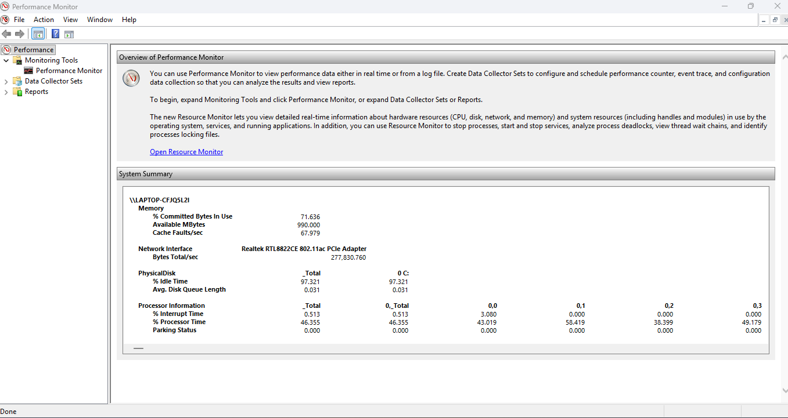Collapse the Monitoring Tools tree node
Image resolution: width=788 pixels, height=418 pixels.
[6, 60]
